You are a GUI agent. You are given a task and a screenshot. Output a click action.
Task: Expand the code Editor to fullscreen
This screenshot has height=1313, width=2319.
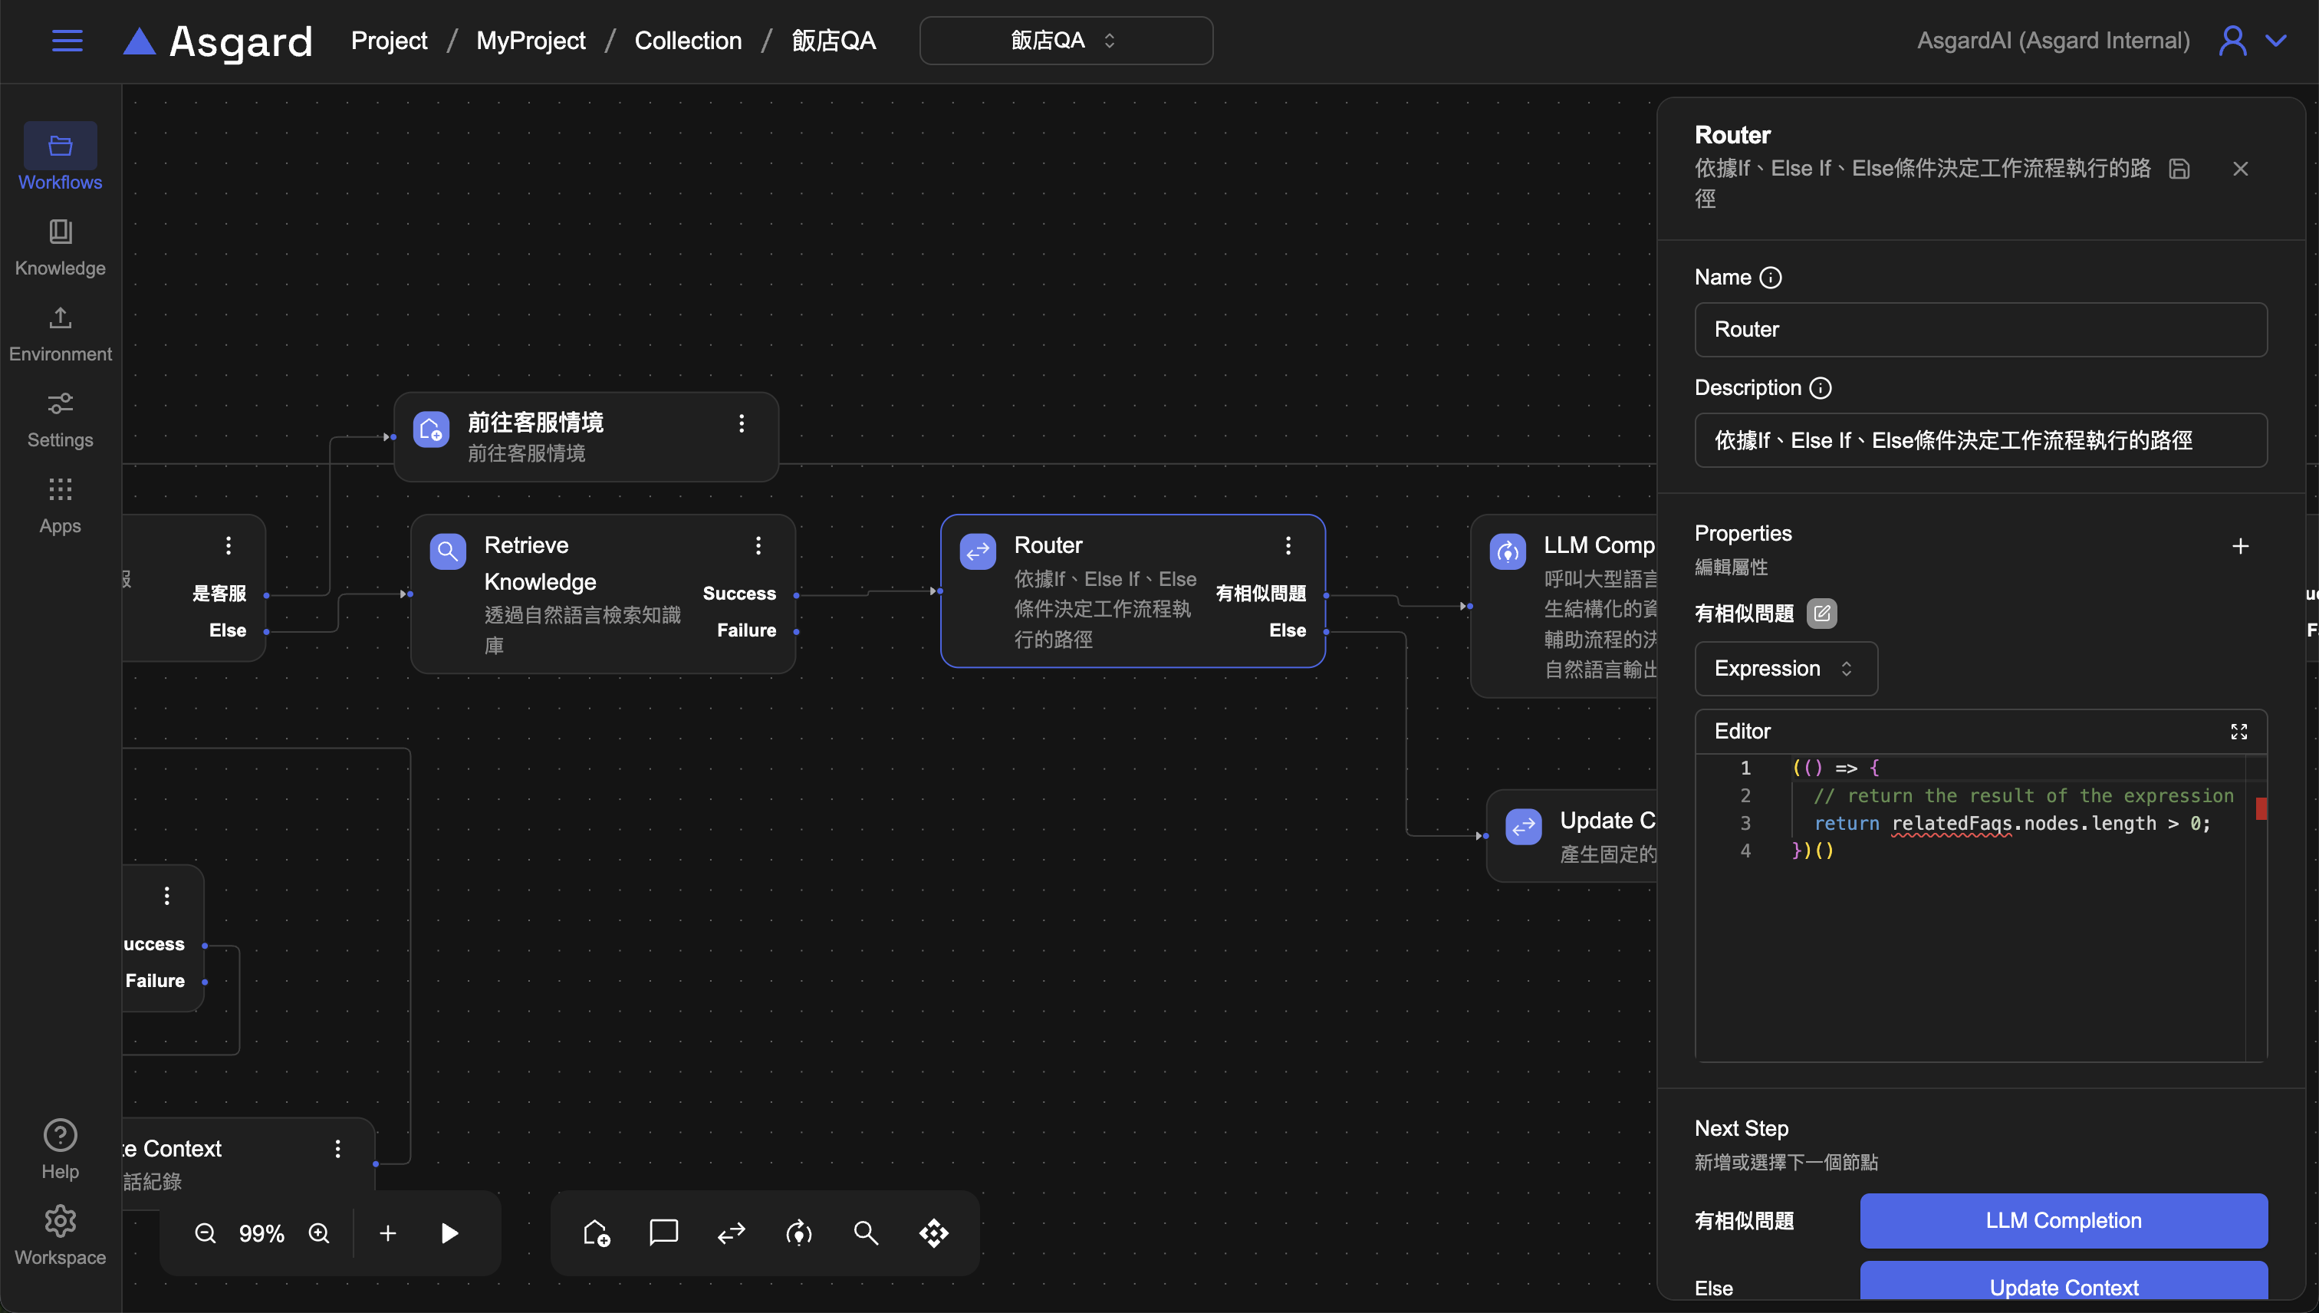coord(2238,732)
